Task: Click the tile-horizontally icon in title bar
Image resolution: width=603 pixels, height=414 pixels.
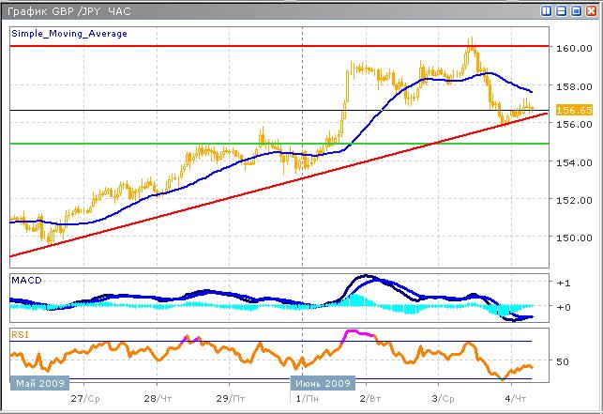Action: click(563, 10)
